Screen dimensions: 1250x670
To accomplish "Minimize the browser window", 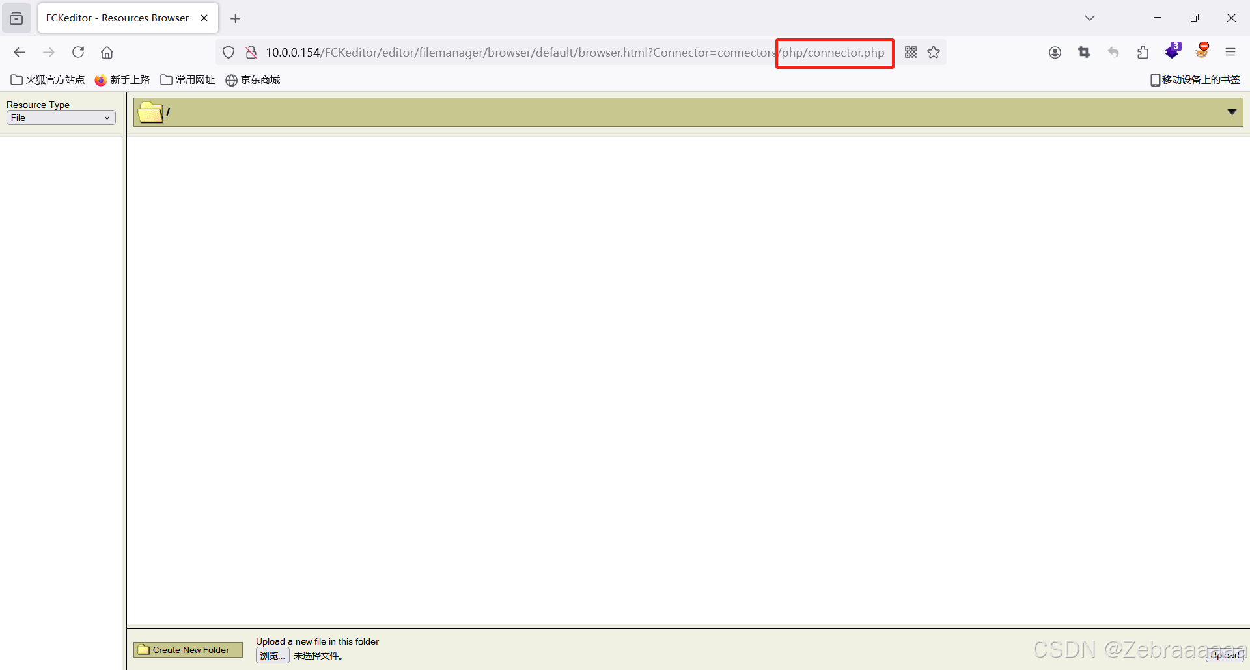I will [x=1158, y=18].
